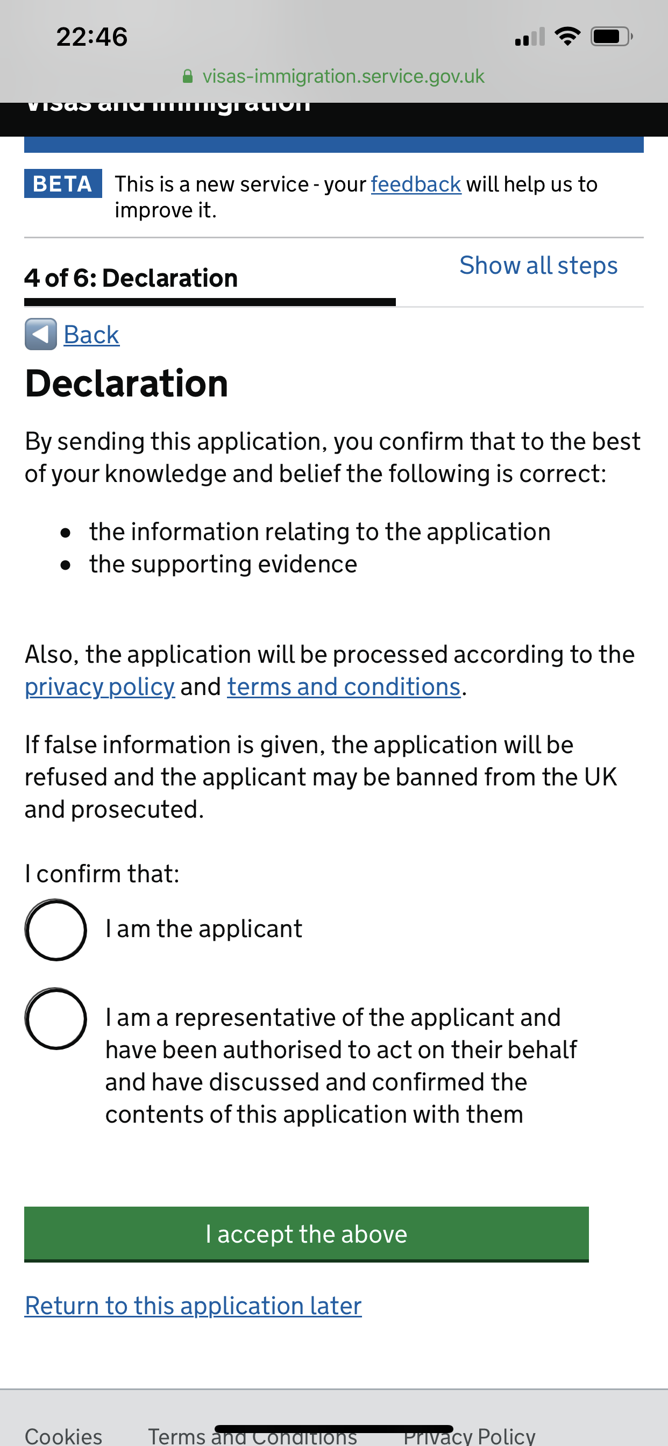
Task: Open Privacy Policy footer link
Action: (x=470, y=1436)
